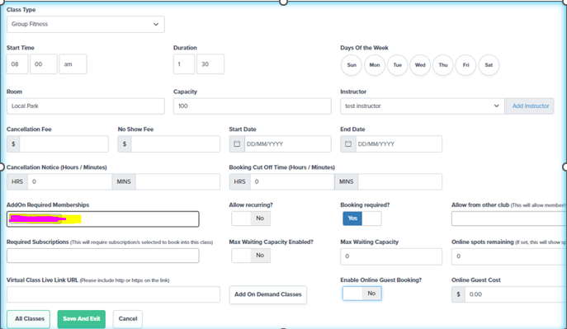Click the Capacity input field
This screenshot has width=567, height=329.
(252, 106)
